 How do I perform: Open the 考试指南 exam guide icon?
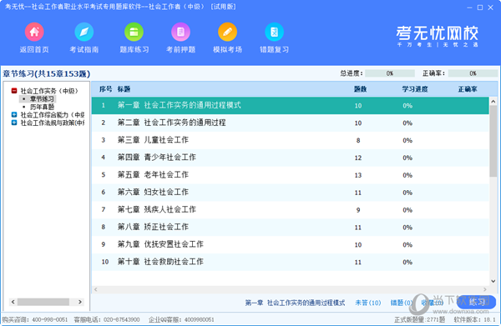tap(84, 32)
